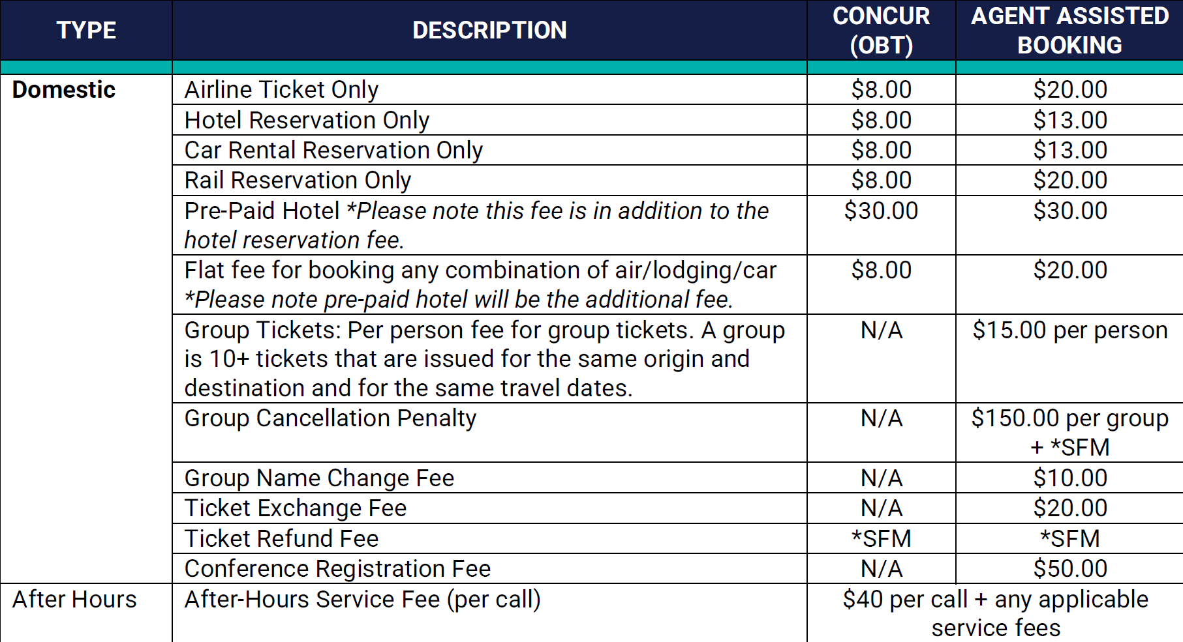Click the $40 per call after-hours fee cell
The width and height of the screenshot is (1183, 642).
995,613
